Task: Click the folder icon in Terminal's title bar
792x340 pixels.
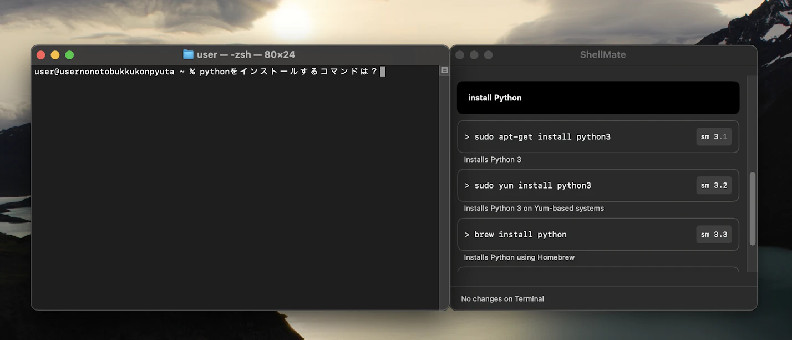Action: click(189, 54)
